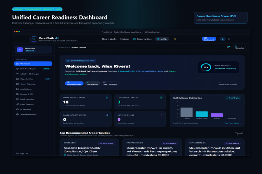The height and width of the screenshot is (174, 262).
Task: Click the Career Roadmap map icon
Action: (17, 84)
